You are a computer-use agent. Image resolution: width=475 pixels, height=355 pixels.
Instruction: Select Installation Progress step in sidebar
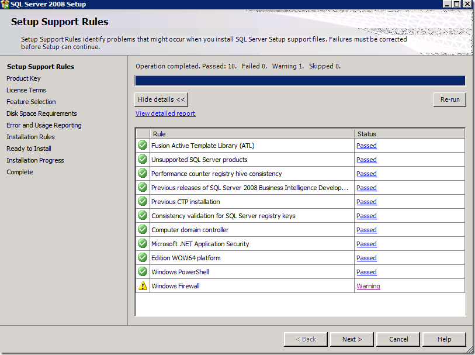coord(36,160)
